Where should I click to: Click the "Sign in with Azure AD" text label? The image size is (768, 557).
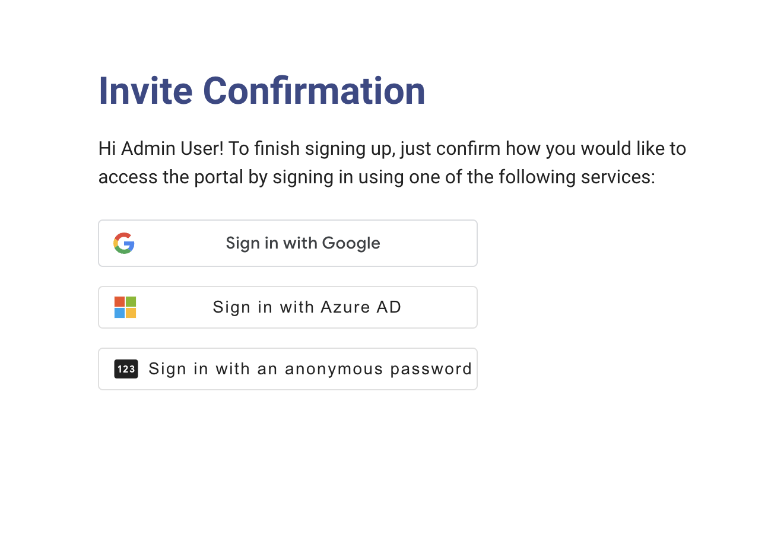307,307
